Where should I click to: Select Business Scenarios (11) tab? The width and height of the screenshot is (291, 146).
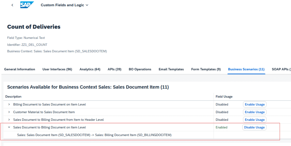pos(246,69)
